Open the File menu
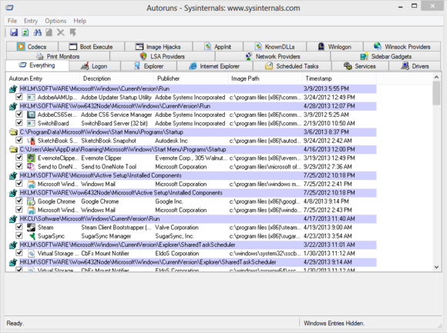 (12, 21)
